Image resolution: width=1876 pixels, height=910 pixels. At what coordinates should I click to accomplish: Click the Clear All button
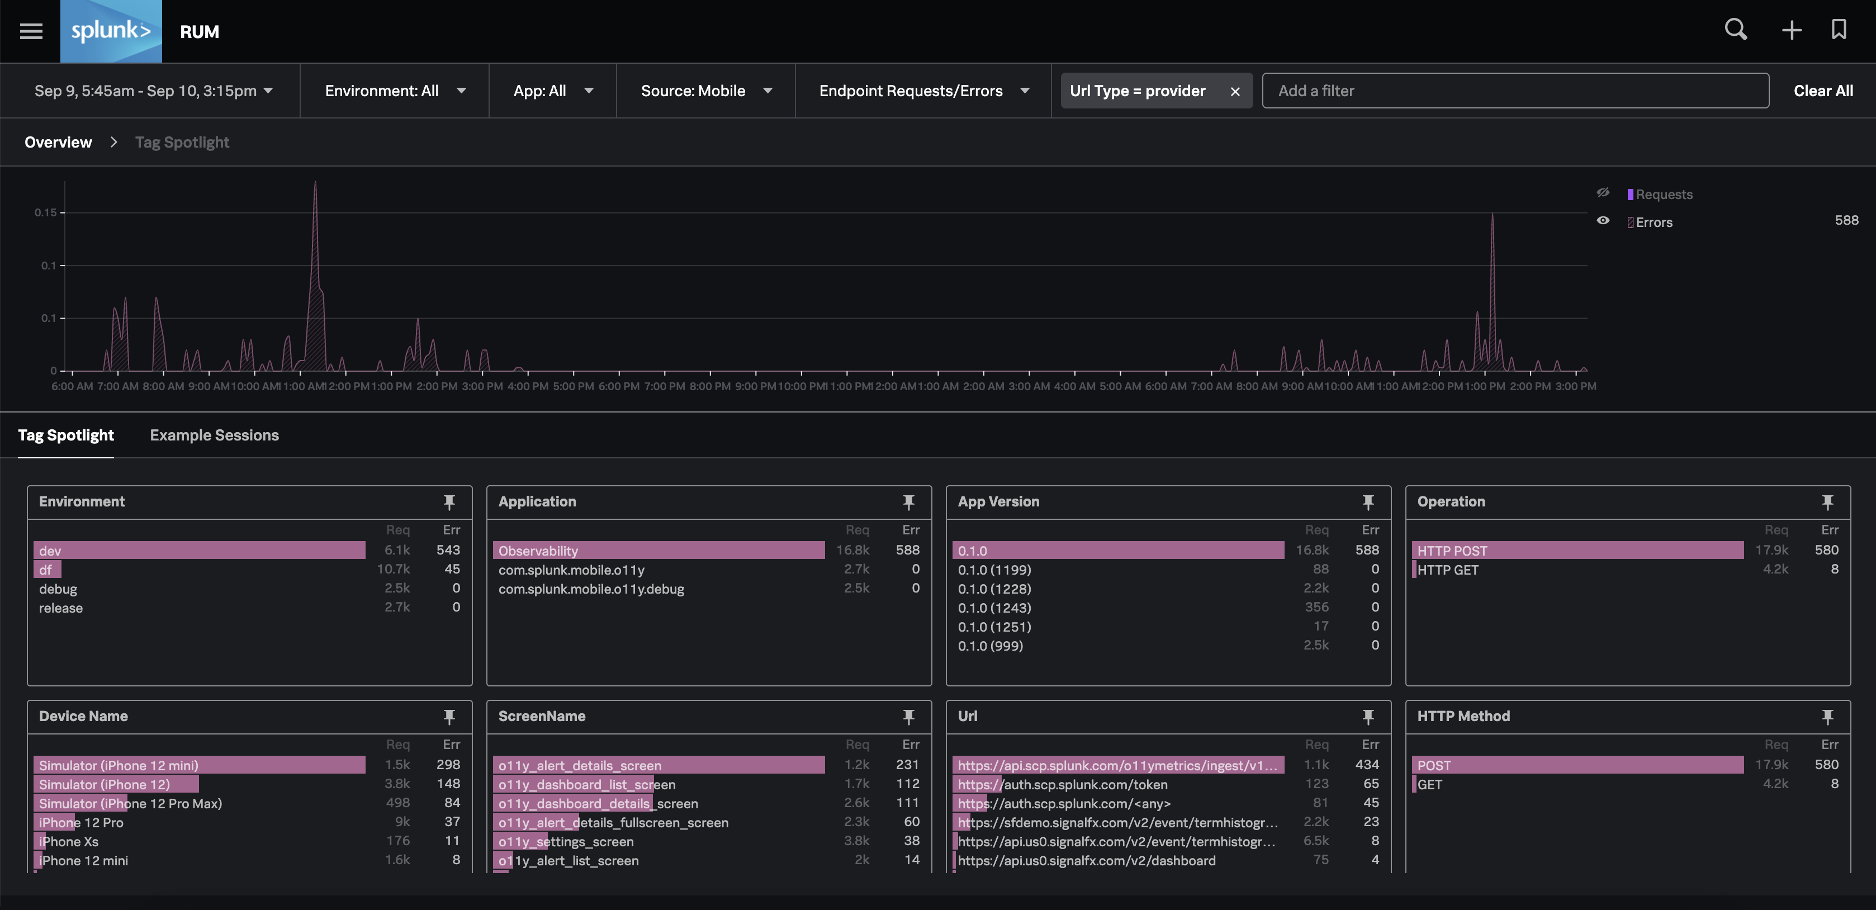[1823, 91]
